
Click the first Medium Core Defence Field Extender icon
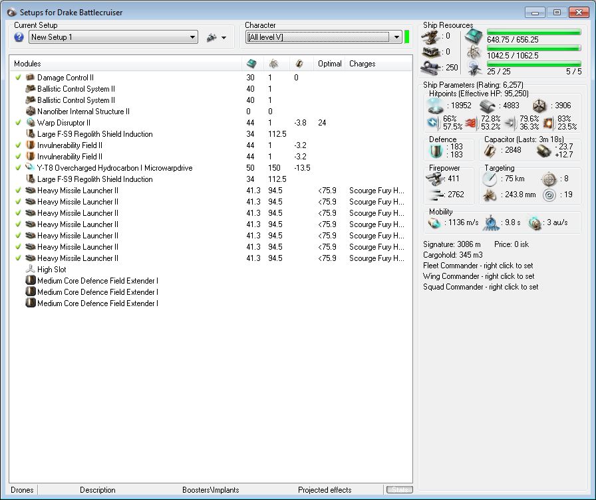(30, 281)
